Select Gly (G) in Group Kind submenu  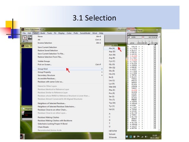pos(115,64)
